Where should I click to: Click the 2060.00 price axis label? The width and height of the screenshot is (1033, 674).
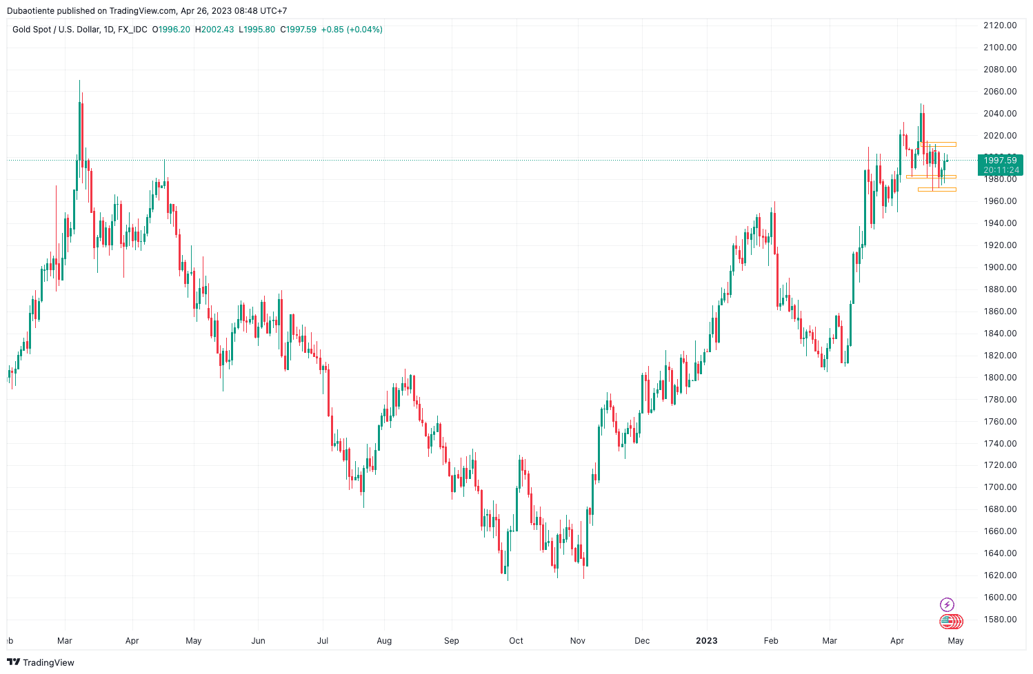pos(1000,92)
